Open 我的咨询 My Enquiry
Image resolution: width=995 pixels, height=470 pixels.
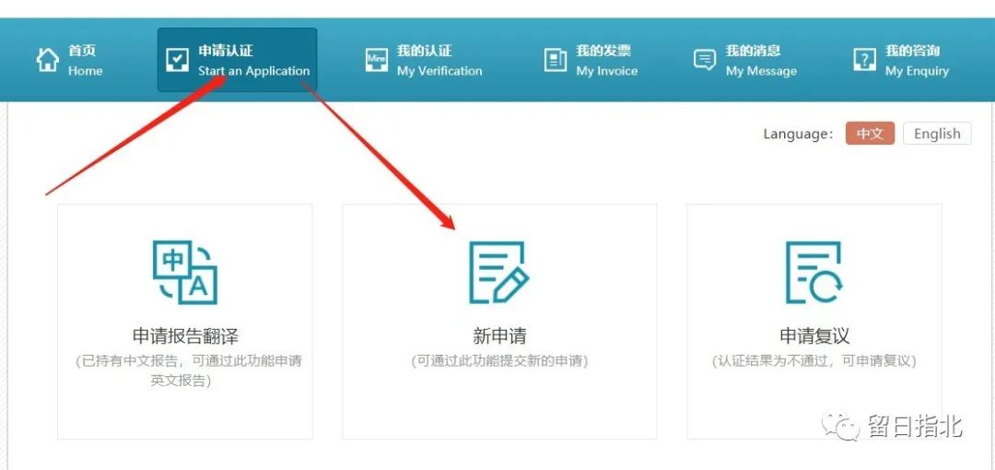(x=902, y=60)
